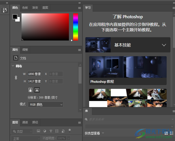Filter layers by pixel layers icon
The width and height of the screenshot is (175, 141).
click(38, 131)
